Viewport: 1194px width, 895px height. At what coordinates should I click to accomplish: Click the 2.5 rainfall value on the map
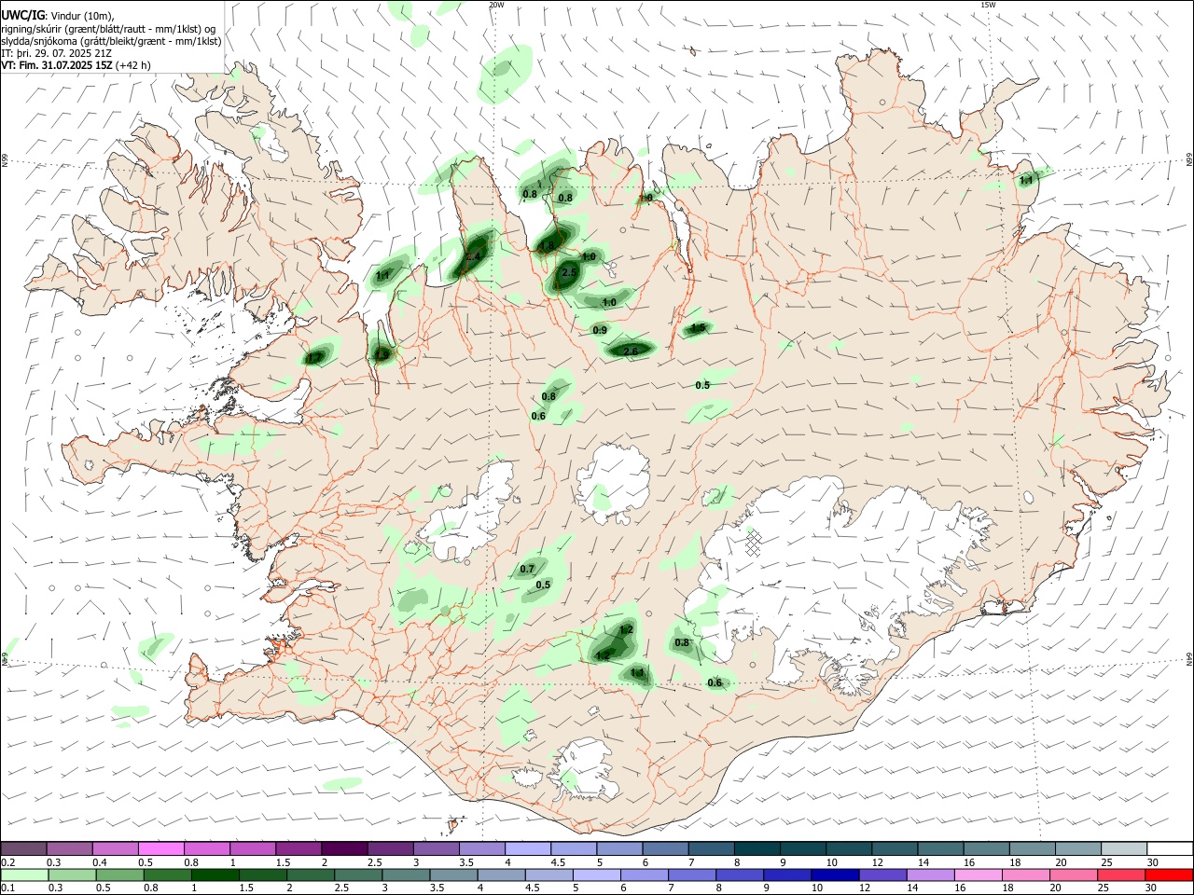tap(569, 272)
